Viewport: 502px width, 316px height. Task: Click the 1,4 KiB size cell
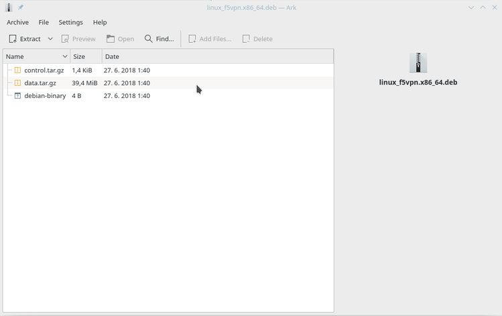[82, 70]
